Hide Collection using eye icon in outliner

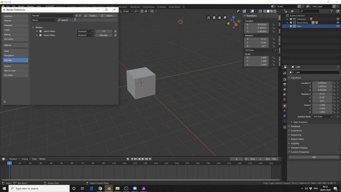coord(338,19)
